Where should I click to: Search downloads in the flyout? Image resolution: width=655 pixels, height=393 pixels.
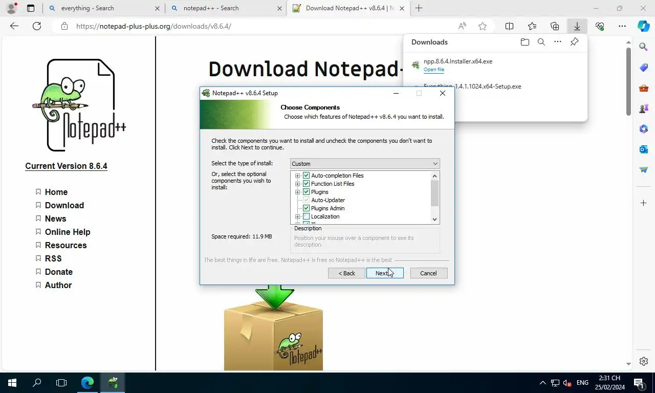[541, 42]
